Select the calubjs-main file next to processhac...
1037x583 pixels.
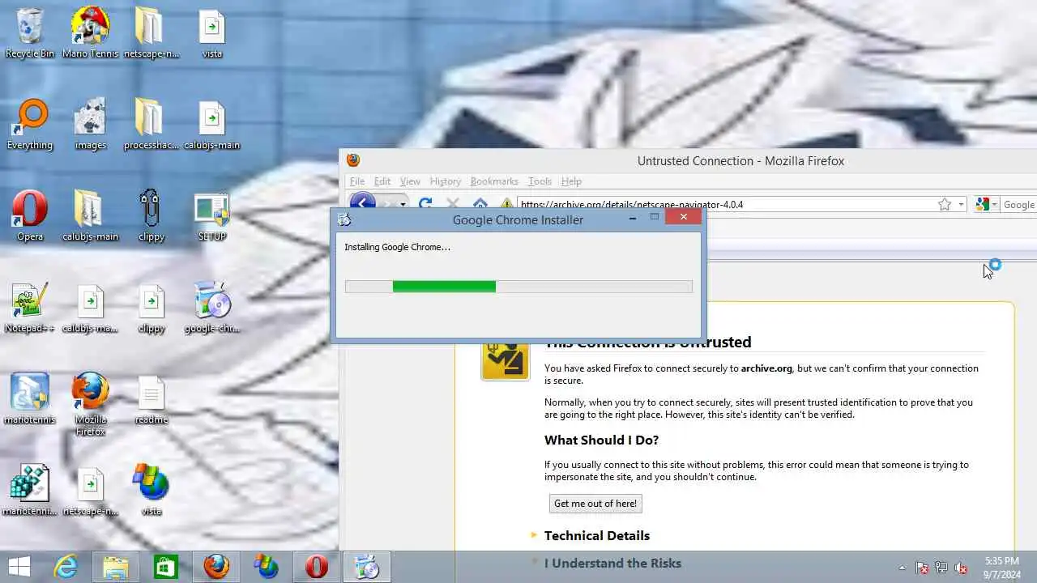tap(211, 124)
